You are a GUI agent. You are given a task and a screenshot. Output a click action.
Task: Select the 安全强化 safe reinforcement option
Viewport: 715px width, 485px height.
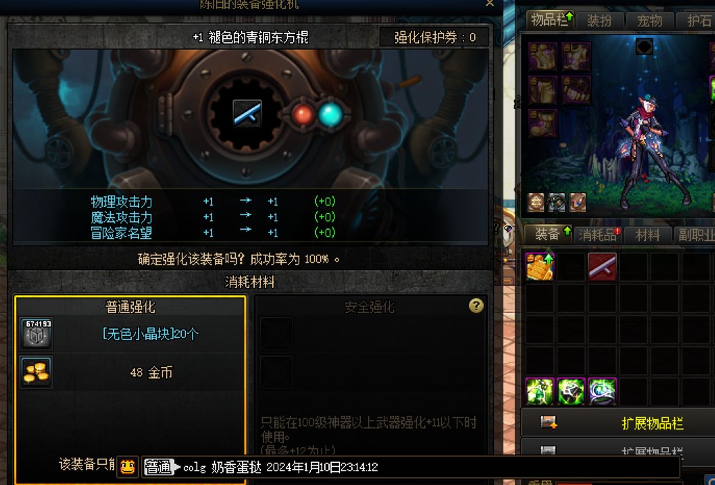pos(369,307)
